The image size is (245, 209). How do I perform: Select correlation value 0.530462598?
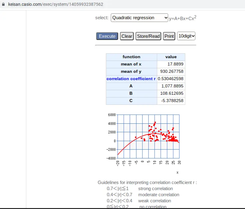[170, 79]
